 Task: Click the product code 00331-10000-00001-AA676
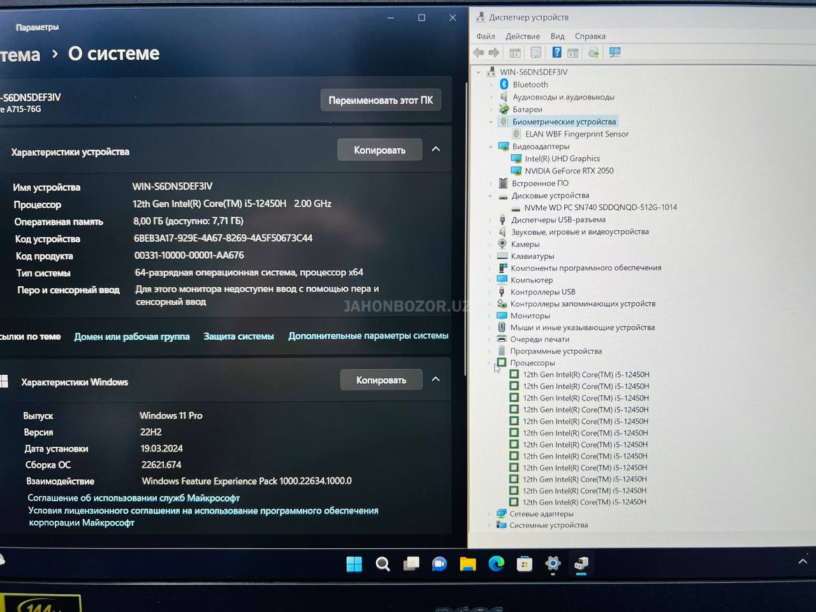click(x=189, y=255)
